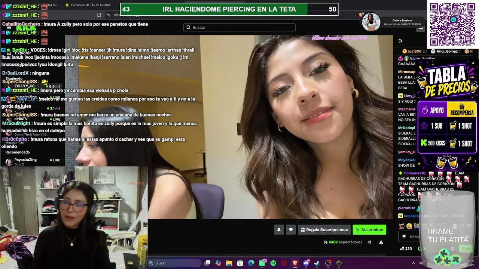Turn on stream notifications with the bell icon
Screen dimensions: 479x269
coord(279,230)
